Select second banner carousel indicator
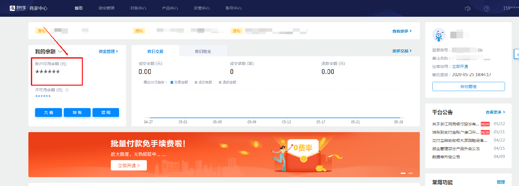 pos(411,173)
